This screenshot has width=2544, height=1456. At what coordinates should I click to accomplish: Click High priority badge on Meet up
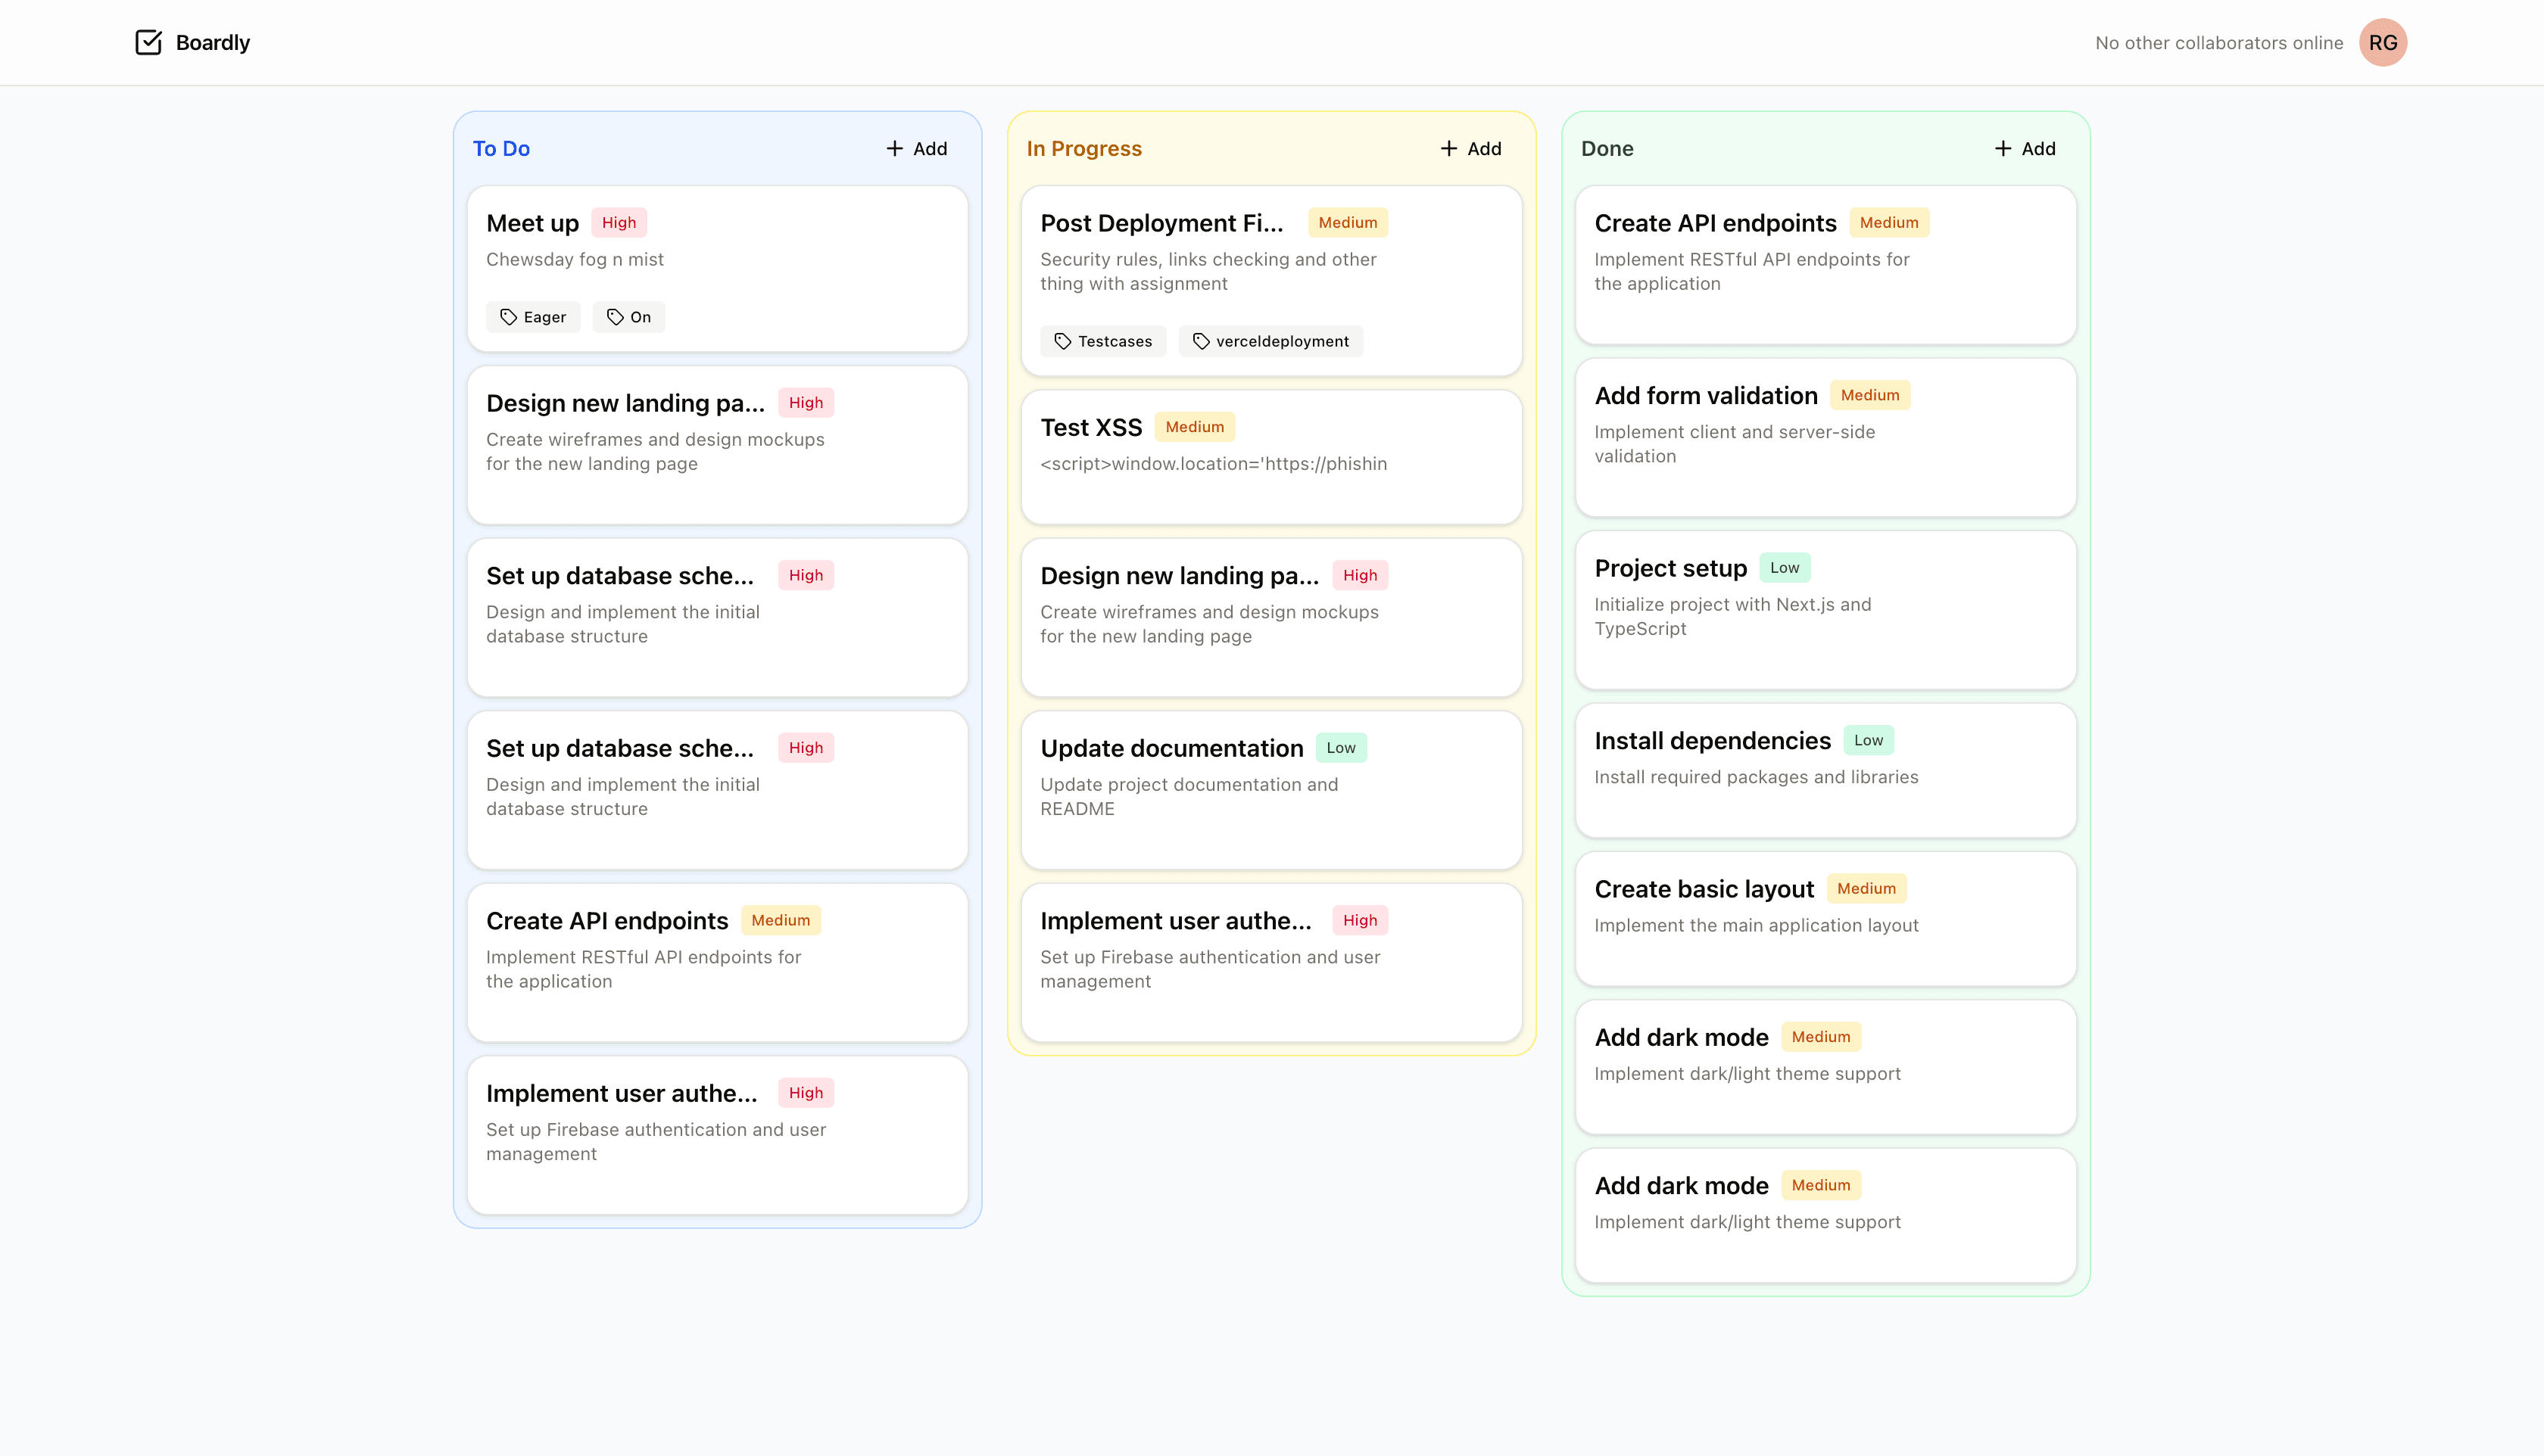tap(619, 222)
